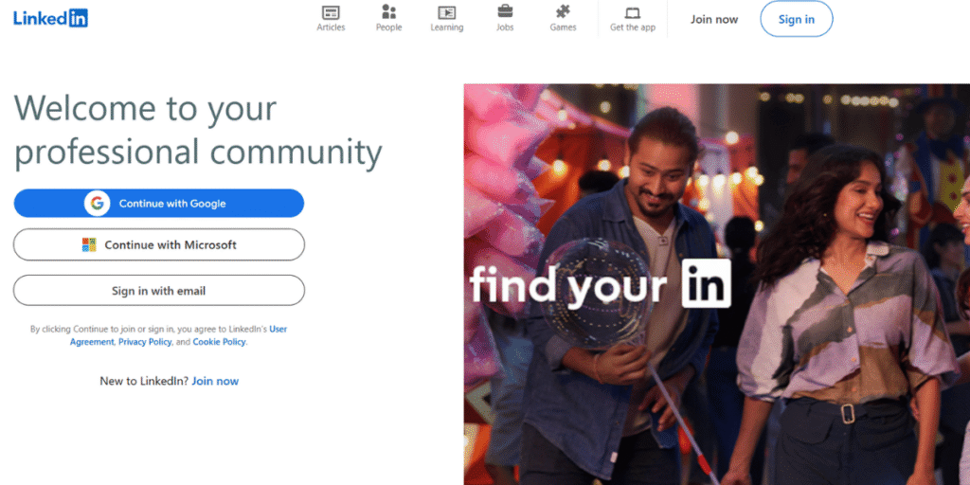This screenshot has width=970, height=485.
Task: Open the Jobs briefcase icon
Action: (505, 11)
